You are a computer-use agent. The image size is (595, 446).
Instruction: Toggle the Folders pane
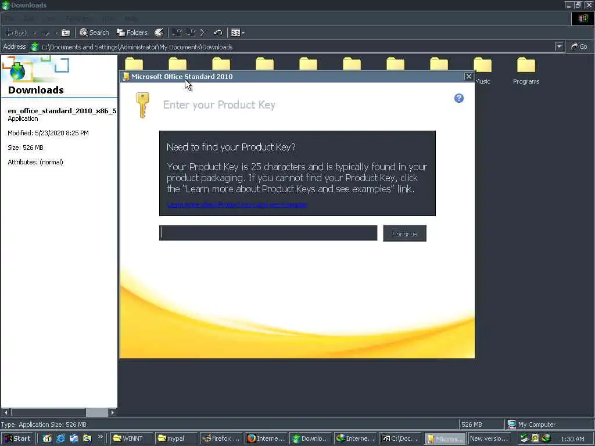(132, 33)
